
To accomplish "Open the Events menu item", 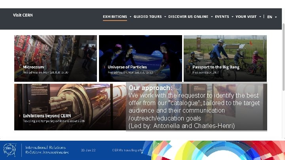I will click(x=222, y=17).
